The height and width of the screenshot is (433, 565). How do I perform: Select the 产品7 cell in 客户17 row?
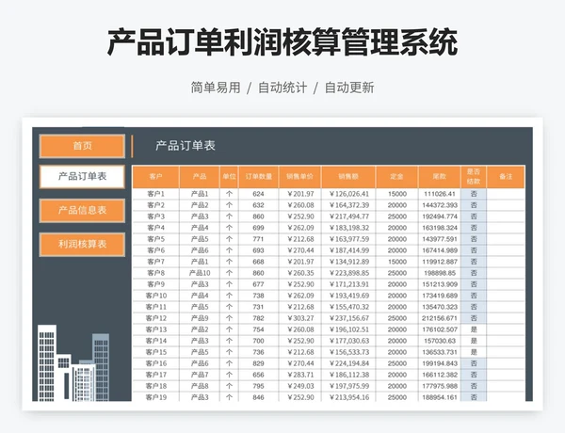click(200, 375)
